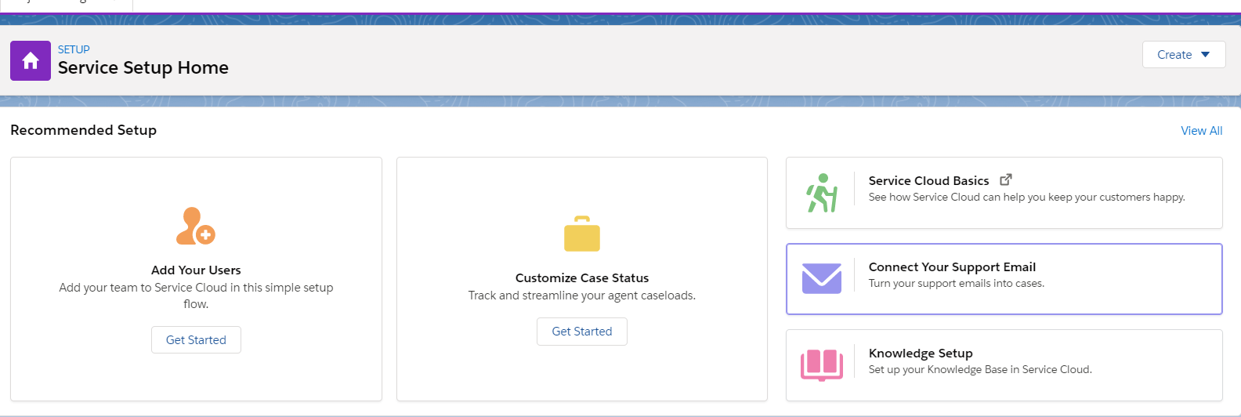This screenshot has width=1241, height=417.
Task: Click the pink Knowledge book icon
Action: [x=821, y=364]
